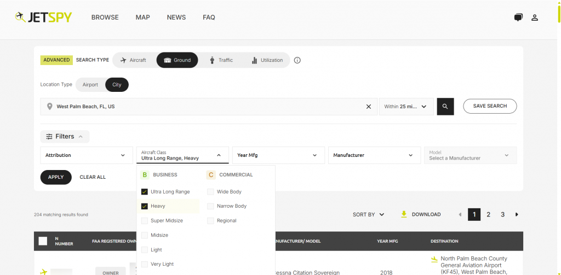Open the user account icon

pos(535,17)
